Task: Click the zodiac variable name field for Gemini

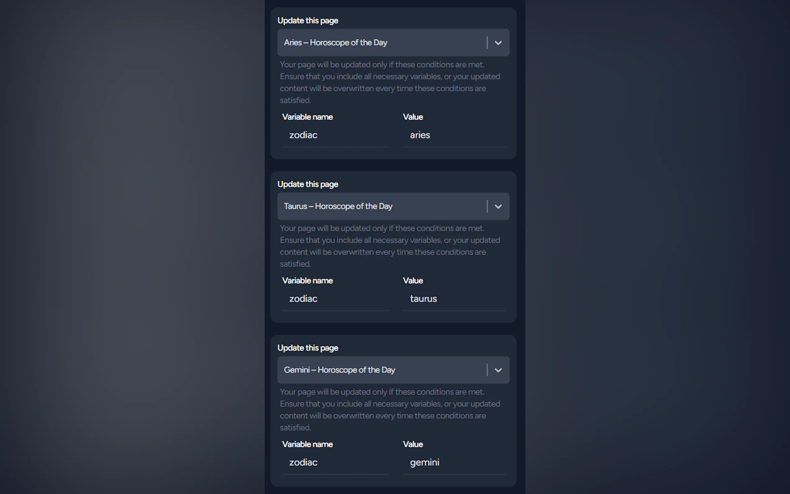Action: tap(335, 463)
